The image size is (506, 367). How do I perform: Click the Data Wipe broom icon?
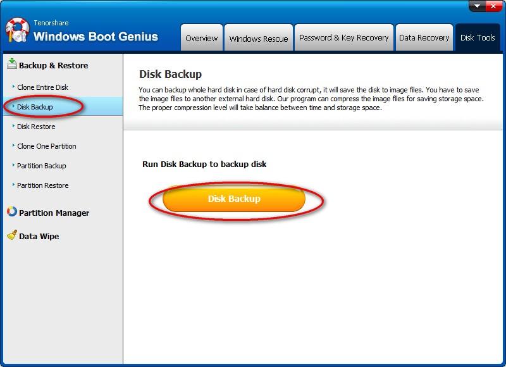12,235
